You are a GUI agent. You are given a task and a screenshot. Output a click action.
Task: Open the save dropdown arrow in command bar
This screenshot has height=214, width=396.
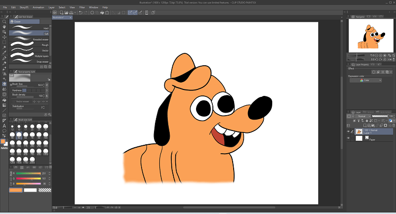75,13
